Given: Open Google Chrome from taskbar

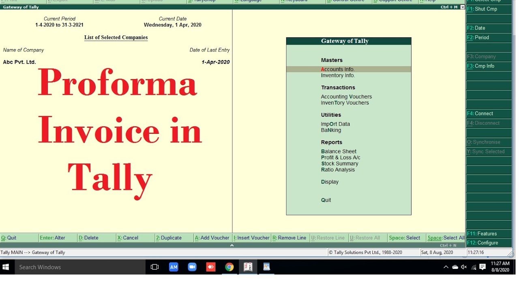Looking at the screenshot, I should pos(229,267).
